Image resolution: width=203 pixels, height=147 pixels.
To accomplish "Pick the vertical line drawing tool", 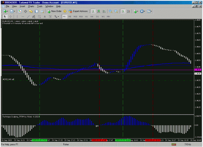I will click(x=17, y=17).
